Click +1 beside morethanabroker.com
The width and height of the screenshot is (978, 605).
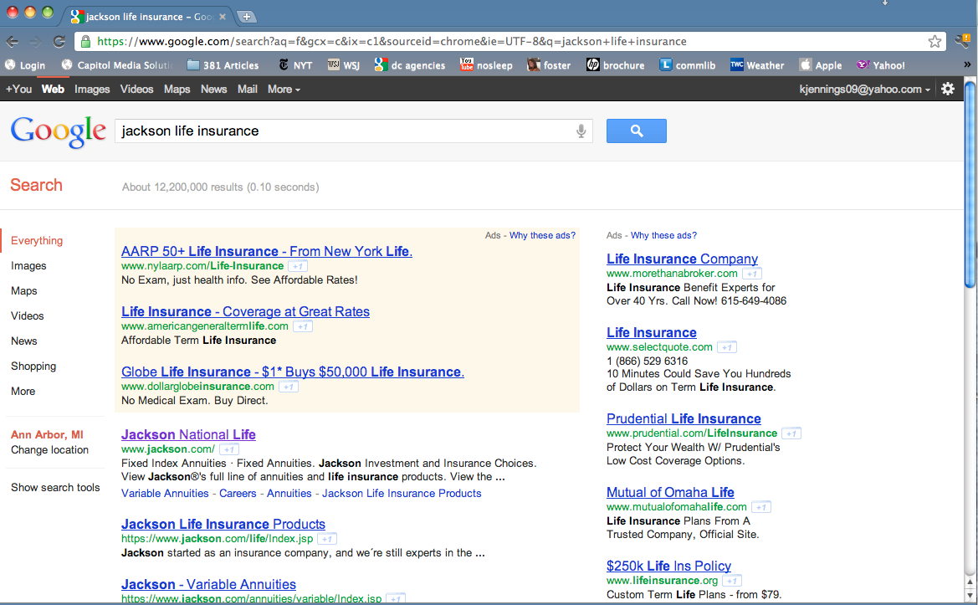point(751,274)
